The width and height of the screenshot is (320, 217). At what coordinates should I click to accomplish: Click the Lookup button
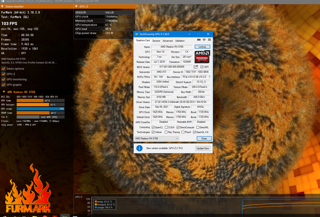[202, 47]
